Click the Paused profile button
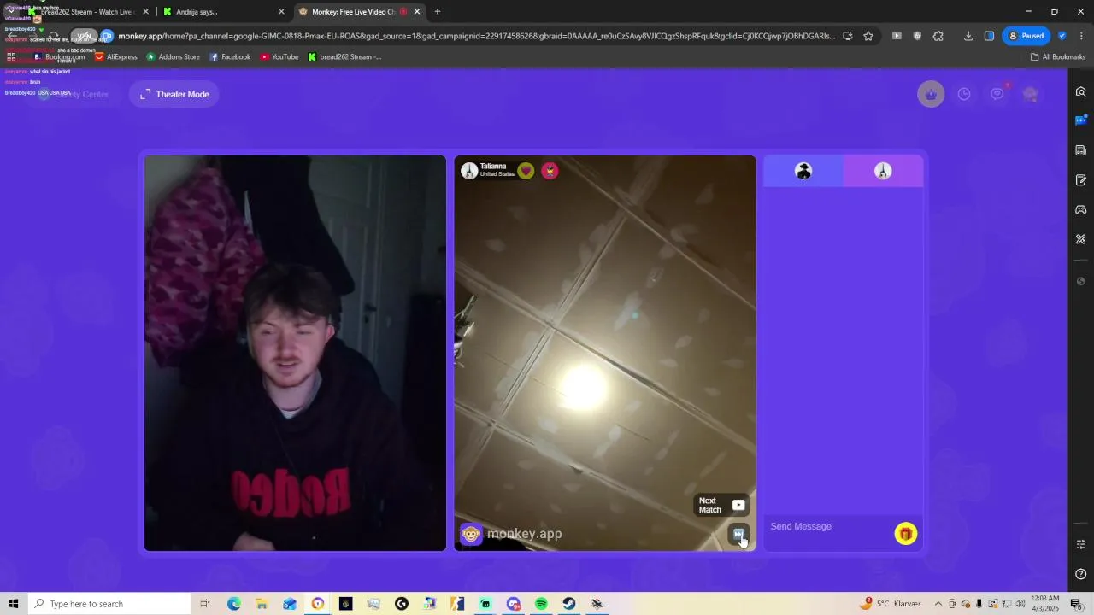This screenshot has height=615, width=1094. click(1026, 36)
